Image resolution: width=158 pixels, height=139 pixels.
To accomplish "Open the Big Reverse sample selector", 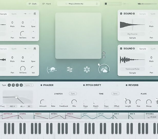I will (132, 34).
